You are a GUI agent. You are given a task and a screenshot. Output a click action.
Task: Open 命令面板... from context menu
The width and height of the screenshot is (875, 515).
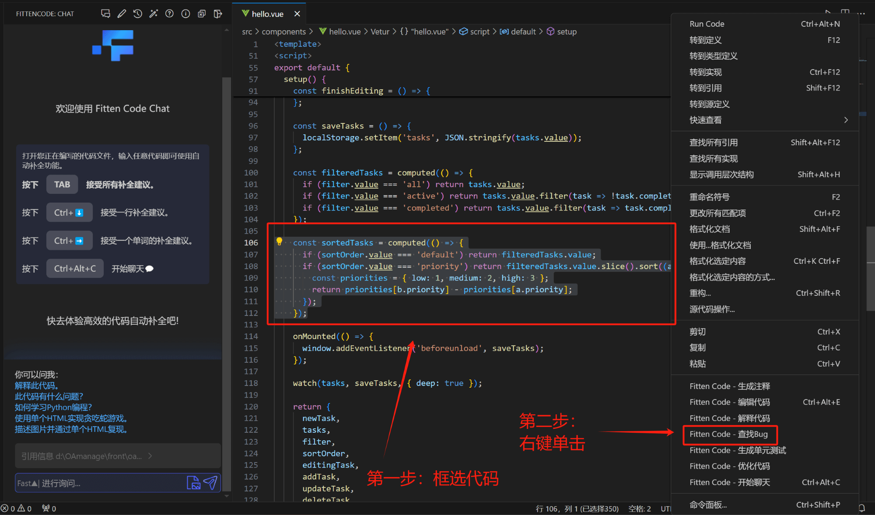[x=765, y=504]
